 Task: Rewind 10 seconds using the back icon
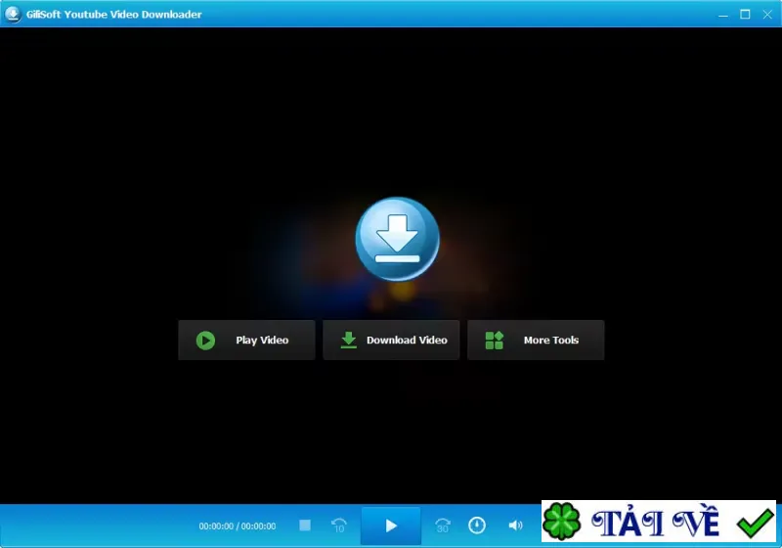pyautogui.click(x=339, y=525)
